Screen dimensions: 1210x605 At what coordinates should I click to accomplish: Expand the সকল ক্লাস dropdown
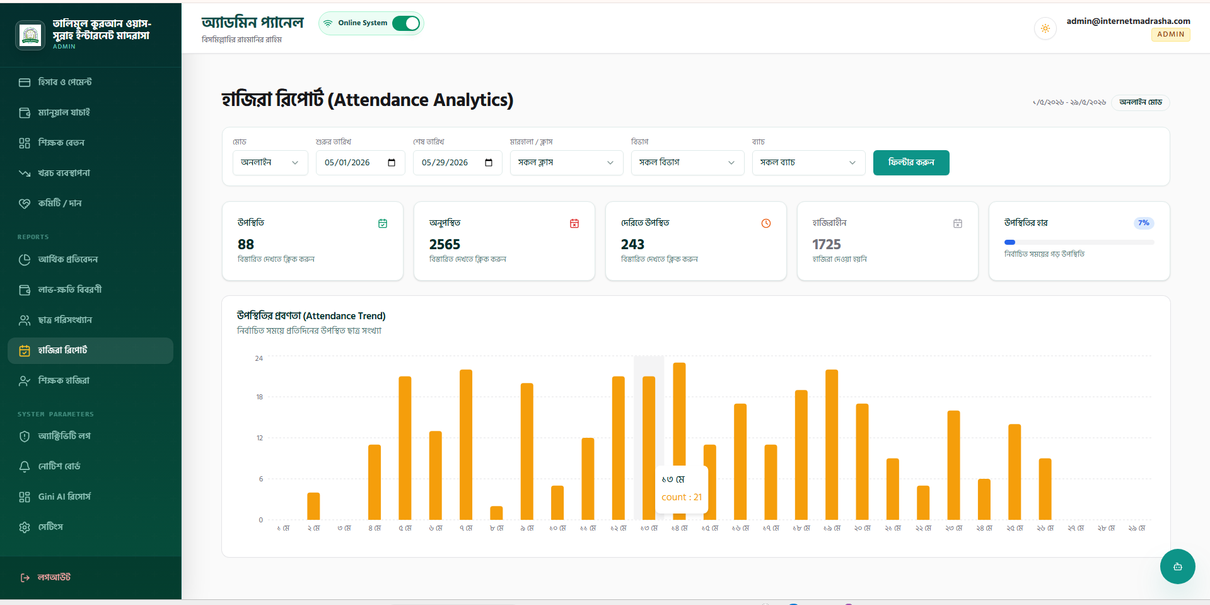pyautogui.click(x=566, y=163)
